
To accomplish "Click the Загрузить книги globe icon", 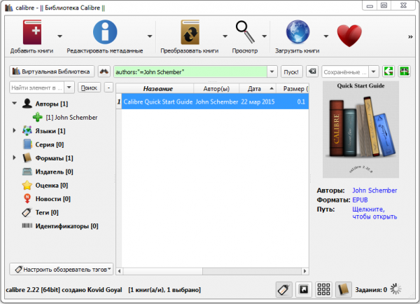I will pos(297,32).
